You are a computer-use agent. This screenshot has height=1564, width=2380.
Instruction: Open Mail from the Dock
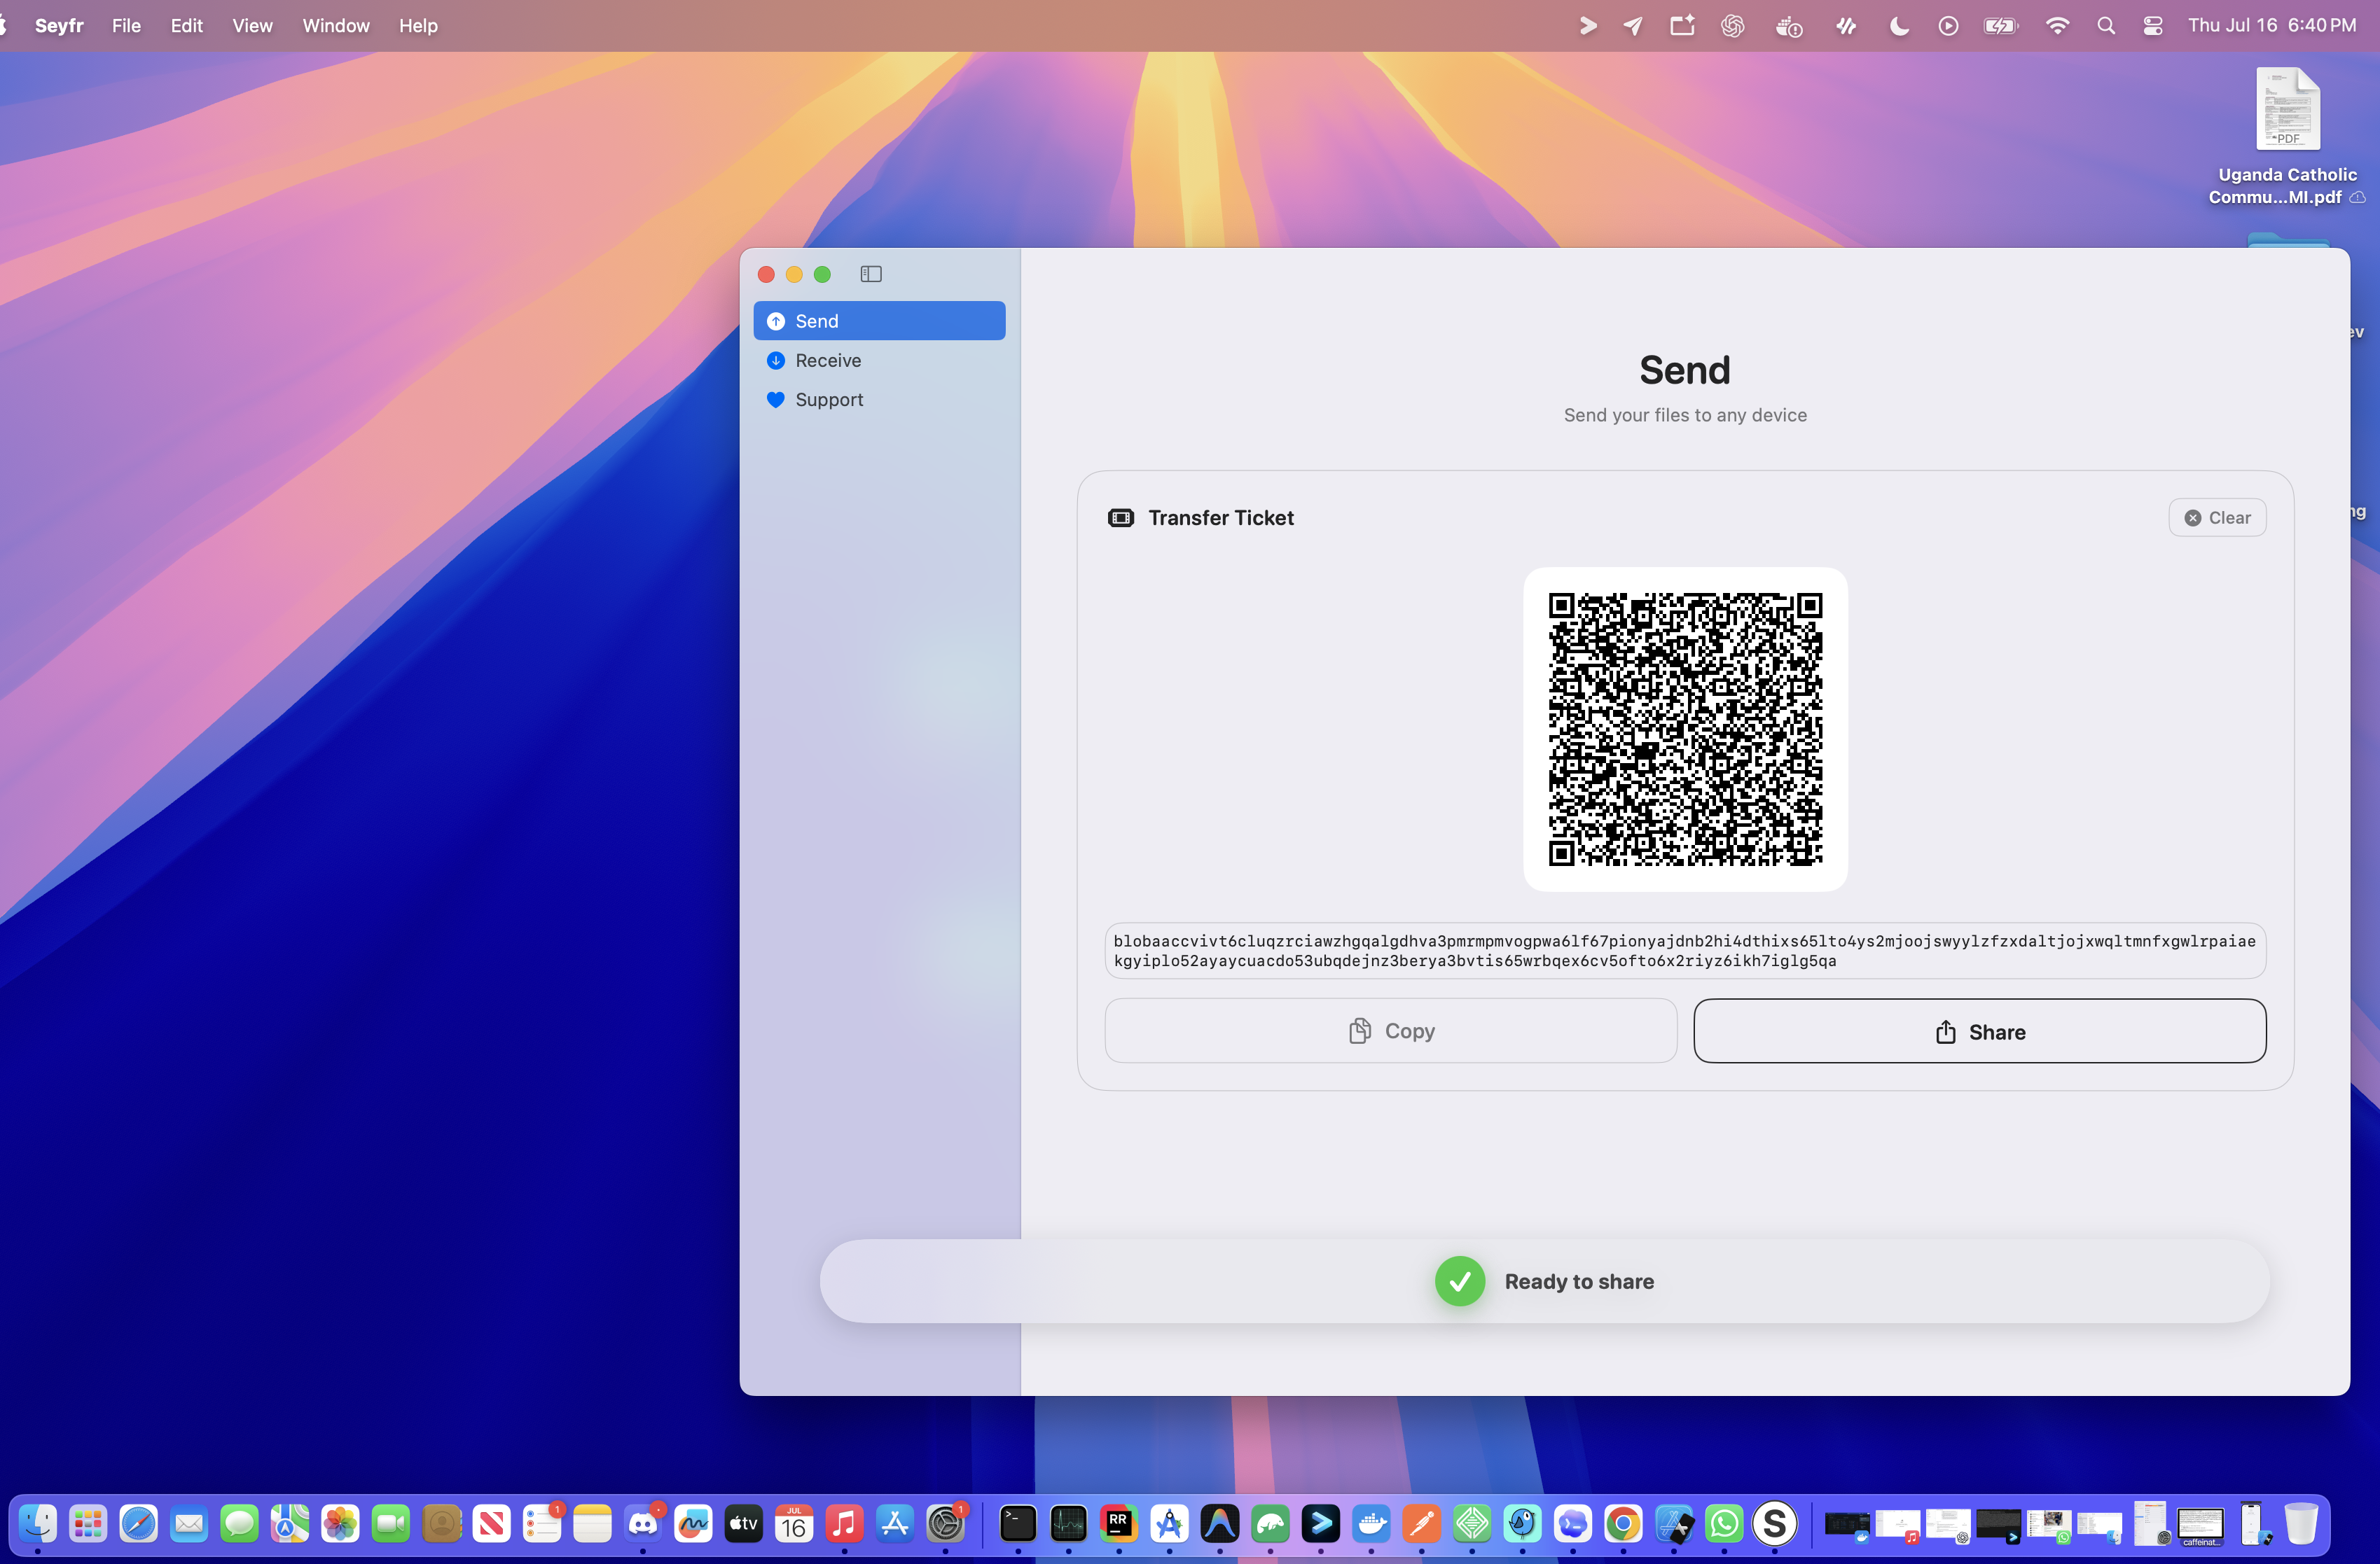click(x=189, y=1523)
